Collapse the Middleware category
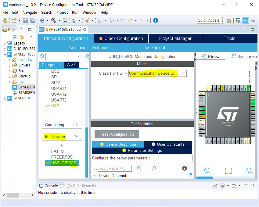 [77, 136]
